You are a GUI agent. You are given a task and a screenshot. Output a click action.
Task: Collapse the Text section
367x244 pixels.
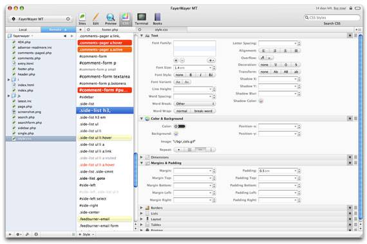pos(142,36)
